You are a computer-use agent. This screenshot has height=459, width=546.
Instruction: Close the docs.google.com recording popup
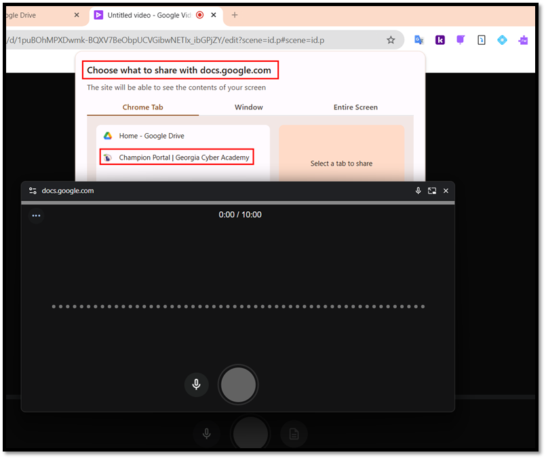(446, 191)
